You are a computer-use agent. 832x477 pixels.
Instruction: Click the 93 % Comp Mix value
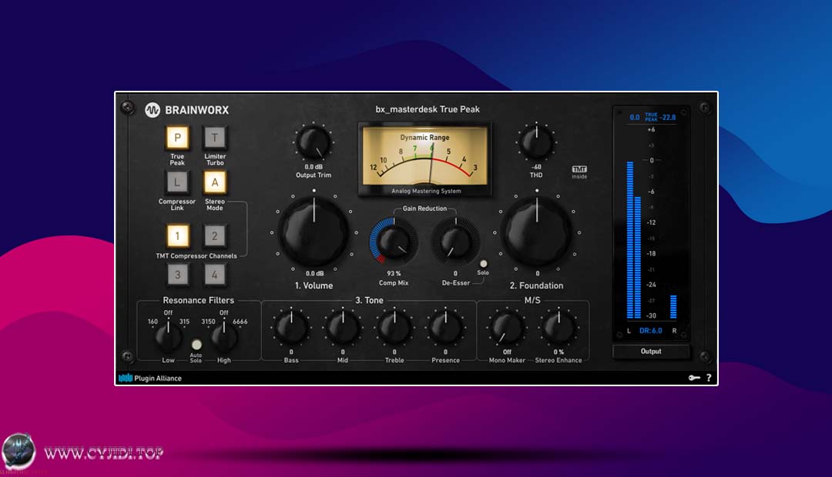(x=394, y=273)
